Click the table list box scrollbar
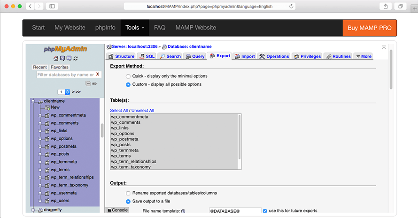Image resolution: width=418 pixels, height=218 pixels. pyautogui.click(x=240, y=137)
